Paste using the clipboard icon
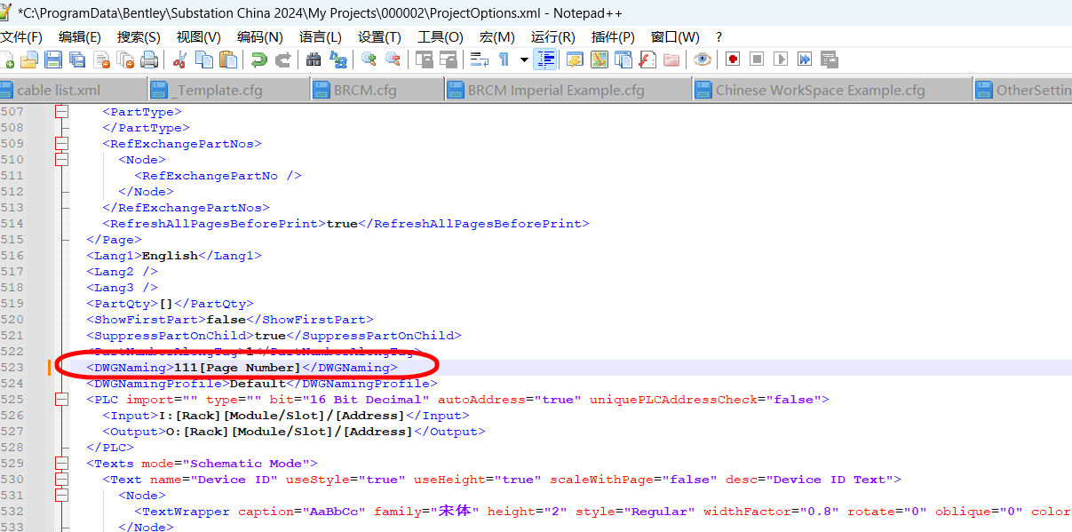1072x532 pixels. point(228,60)
